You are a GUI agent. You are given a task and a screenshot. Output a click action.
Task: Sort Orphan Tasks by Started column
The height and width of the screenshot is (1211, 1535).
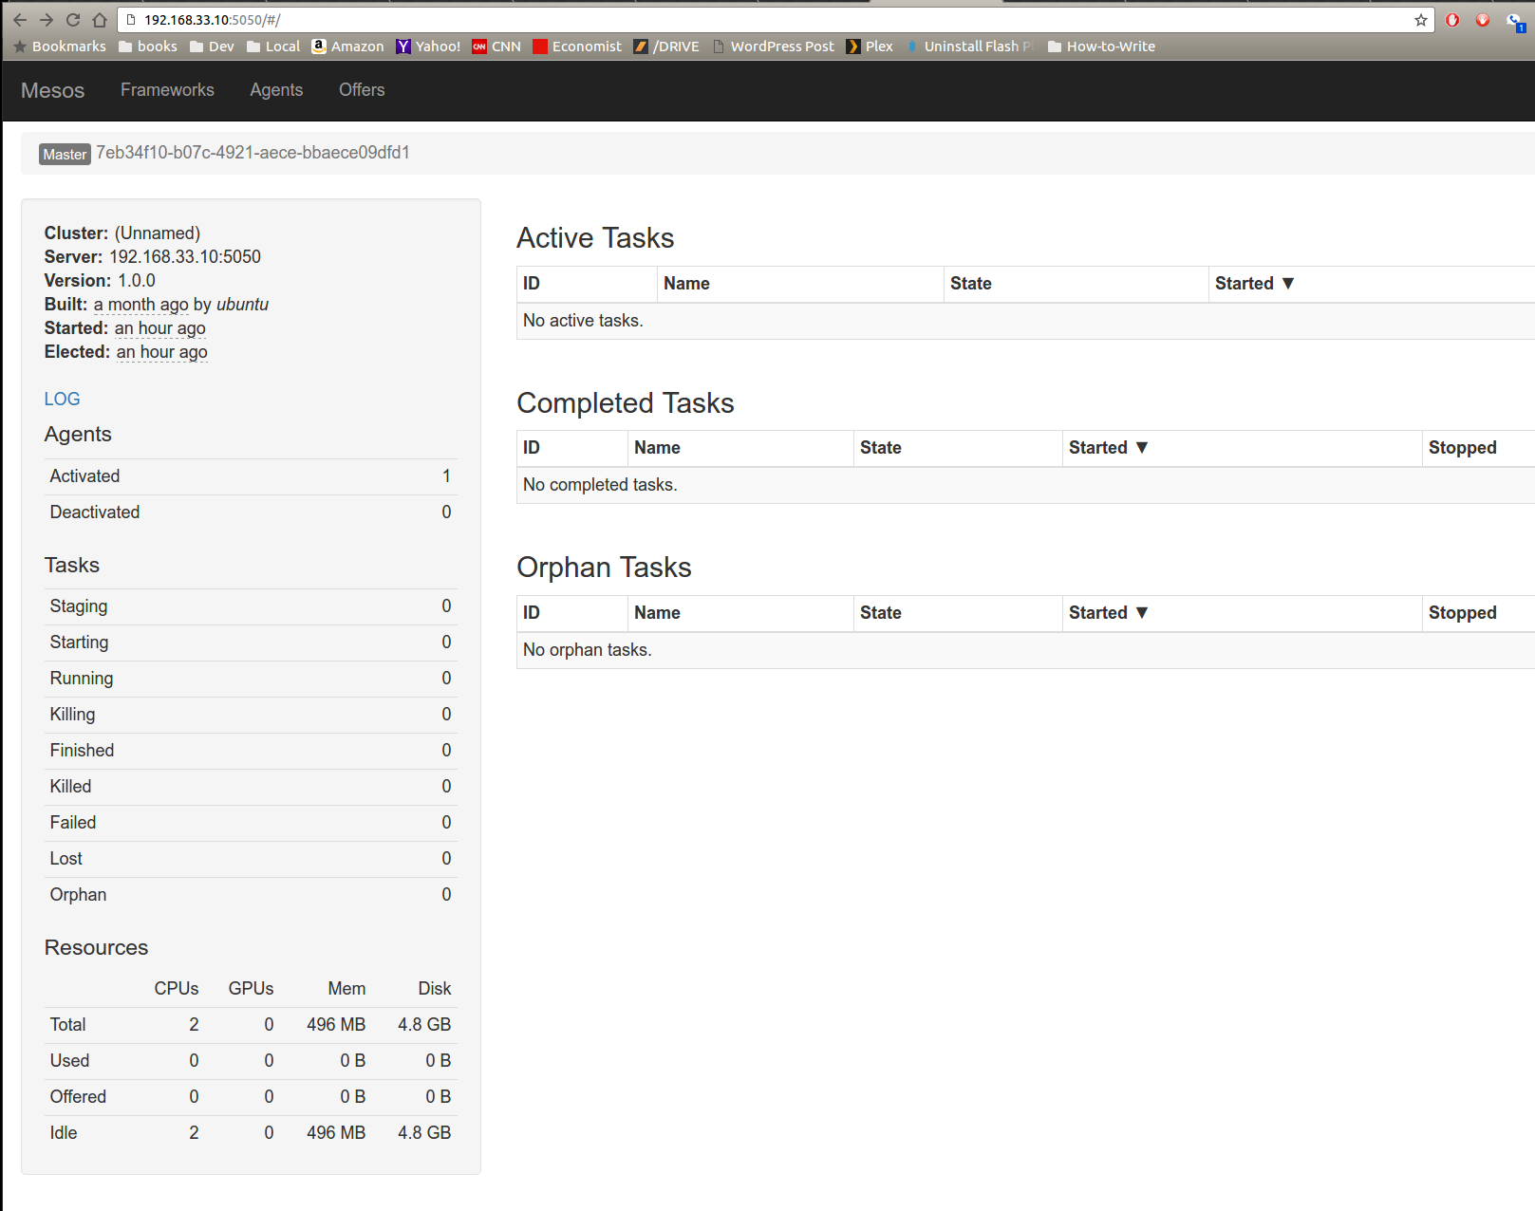[1107, 613]
